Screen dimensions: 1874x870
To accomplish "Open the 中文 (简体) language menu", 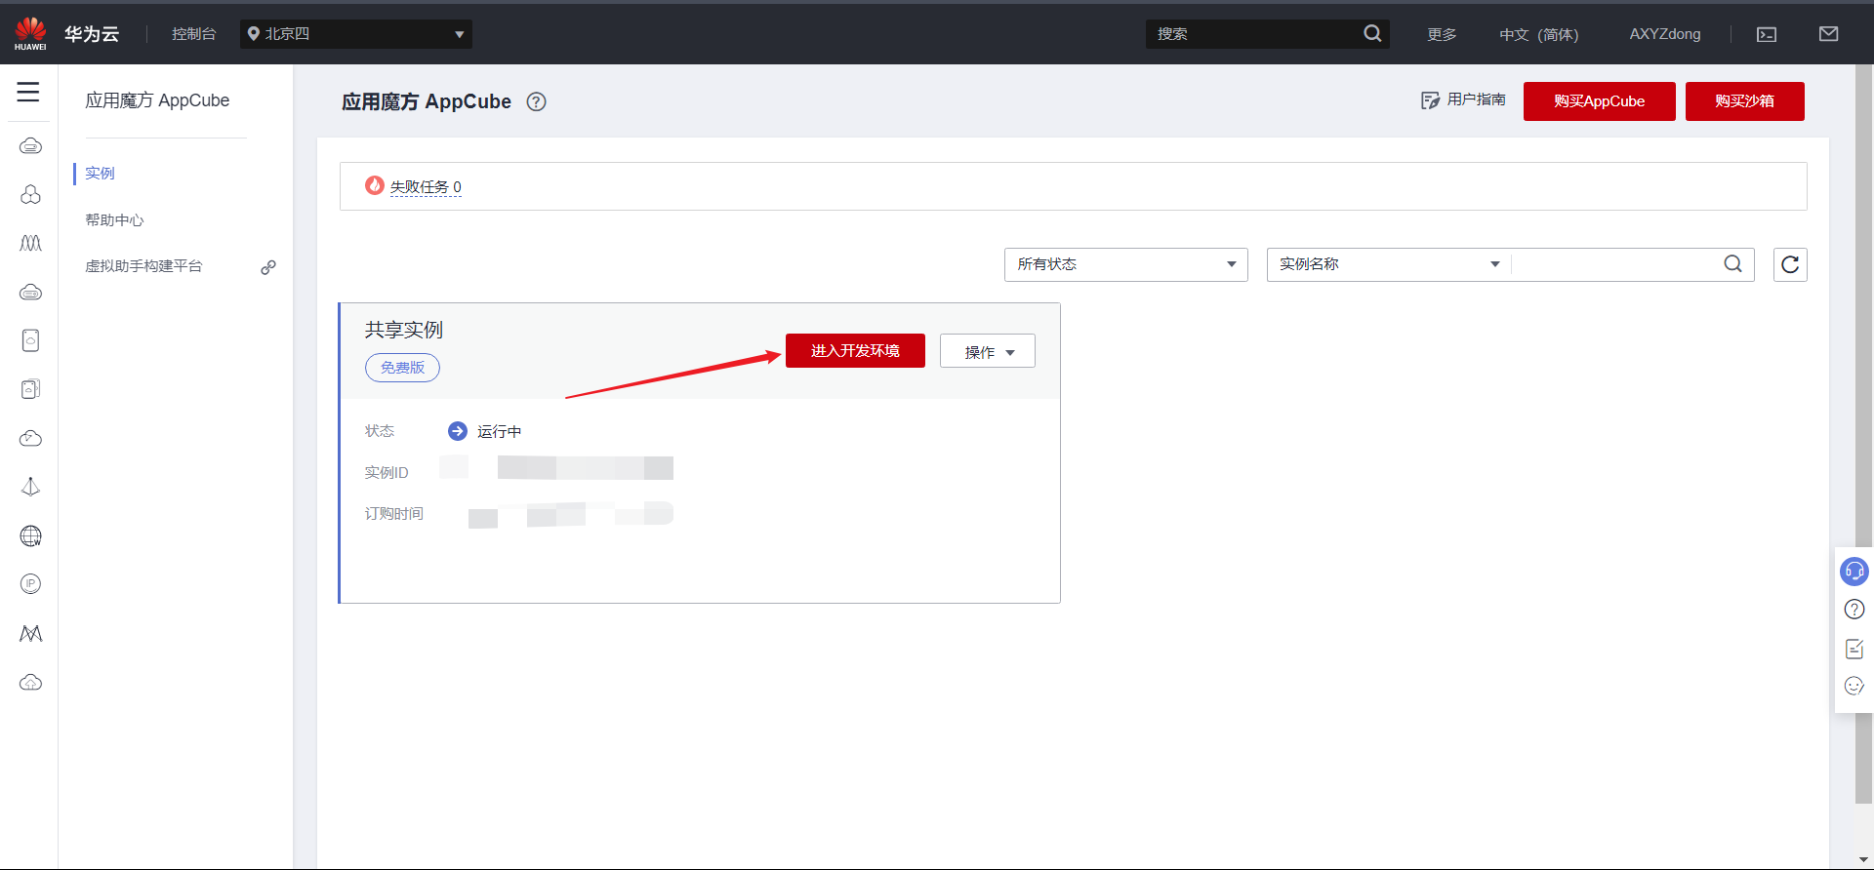I will pos(1538,34).
